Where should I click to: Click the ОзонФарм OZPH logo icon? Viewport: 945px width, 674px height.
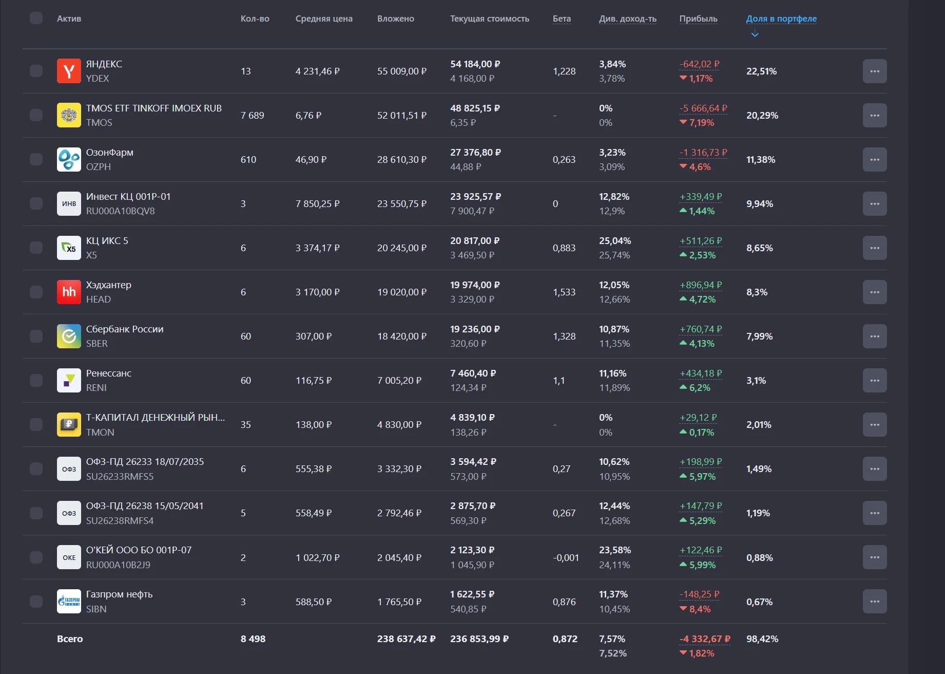click(69, 159)
